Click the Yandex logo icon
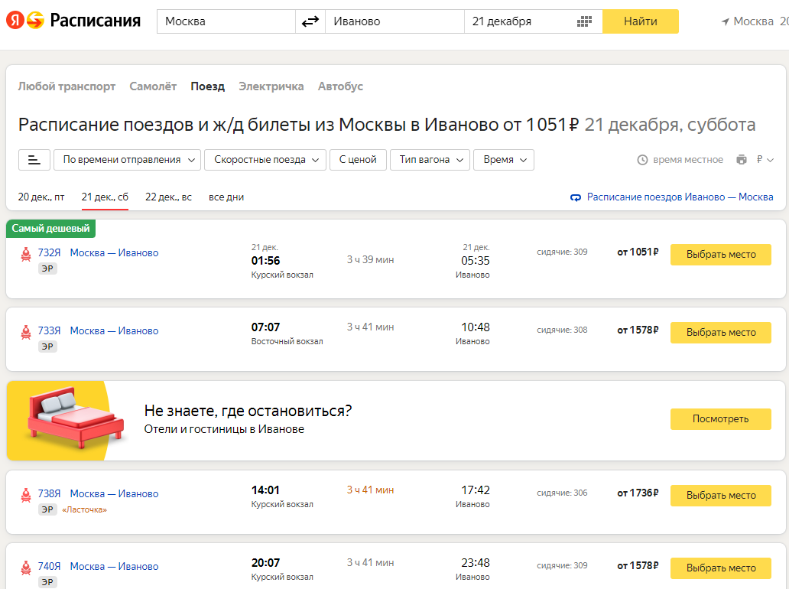 [x=15, y=21]
